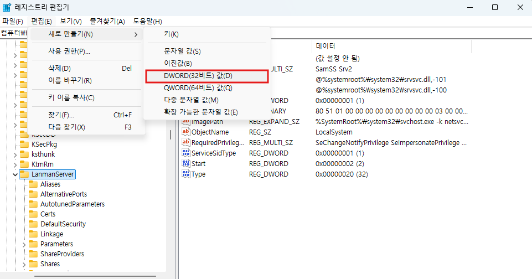Collapse the LanmanServer tree node
The width and height of the screenshot is (532, 279).
[x=14, y=174]
